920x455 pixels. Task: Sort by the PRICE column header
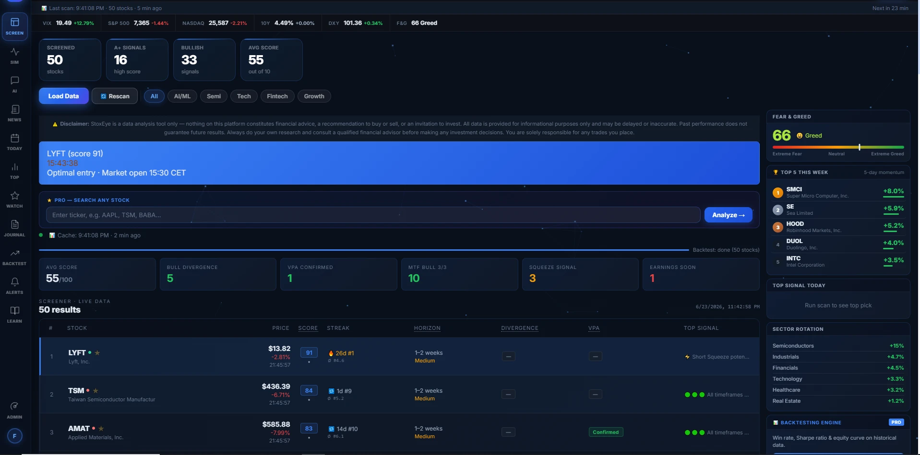point(281,328)
